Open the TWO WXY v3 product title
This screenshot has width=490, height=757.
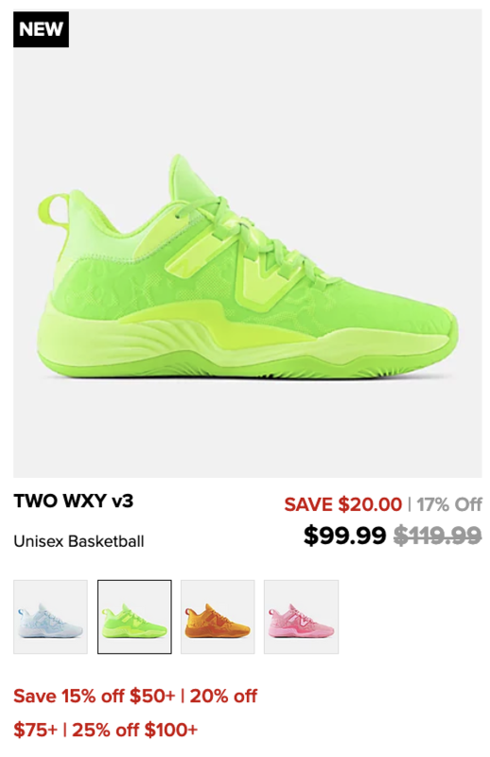click(x=74, y=501)
